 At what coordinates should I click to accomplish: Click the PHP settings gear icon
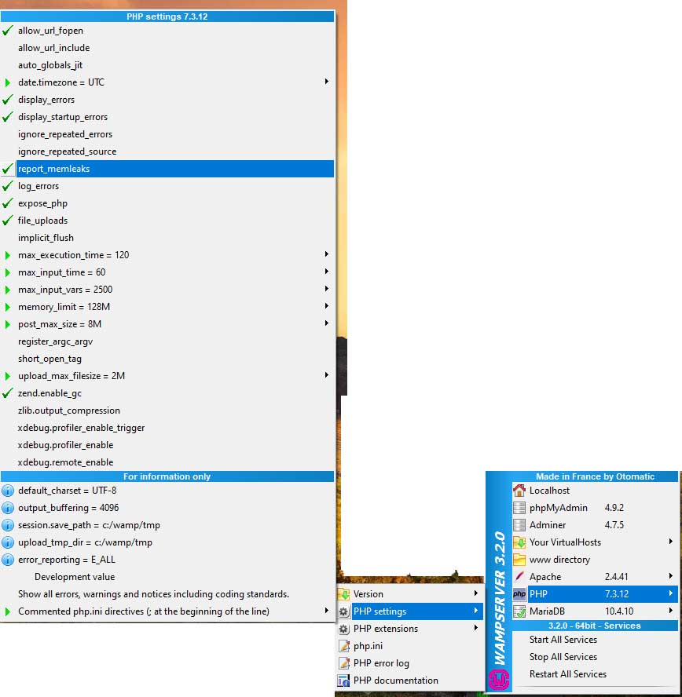pyautogui.click(x=343, y=611)
